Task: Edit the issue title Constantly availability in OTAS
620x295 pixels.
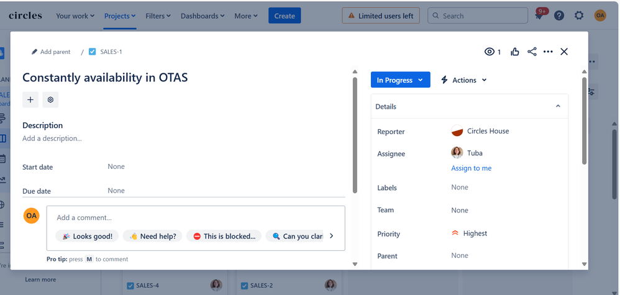Action: click(x=105, y=78)
